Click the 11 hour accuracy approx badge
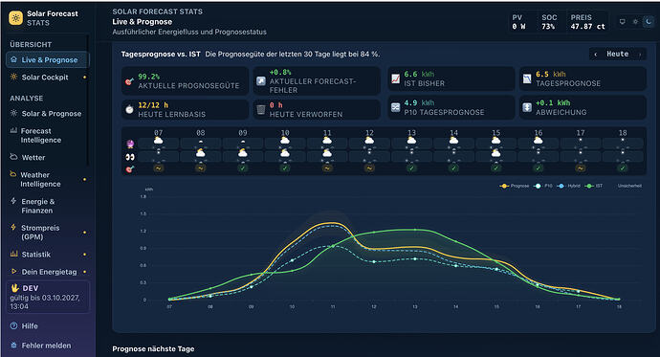 click(327, 168)
